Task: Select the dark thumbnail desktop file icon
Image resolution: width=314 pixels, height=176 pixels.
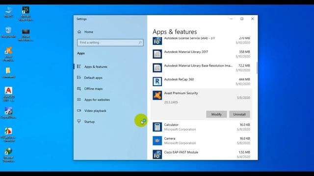Action: pyautogui.click(x=26, y=35)
